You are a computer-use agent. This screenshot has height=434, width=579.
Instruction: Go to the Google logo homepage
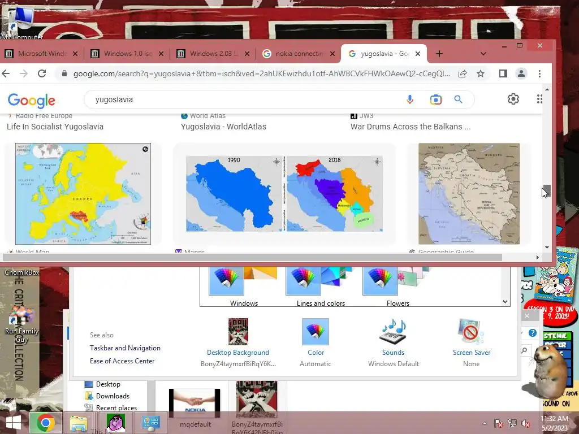click(x=32, y=100)
